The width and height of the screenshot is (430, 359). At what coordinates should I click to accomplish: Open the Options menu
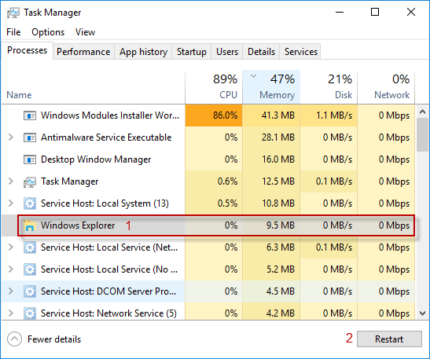pos(48,32)
